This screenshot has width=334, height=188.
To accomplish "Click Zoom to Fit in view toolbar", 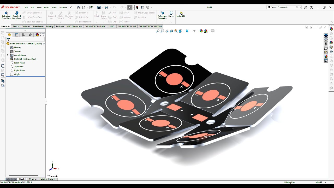I will [158, 31].
